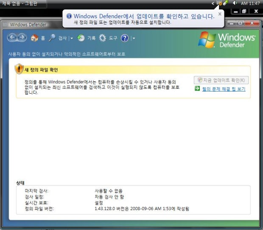The width and height of the screenshot is (263, 230).
Task: Open History (기록) clock icon
Action: (x=81, y=38)
